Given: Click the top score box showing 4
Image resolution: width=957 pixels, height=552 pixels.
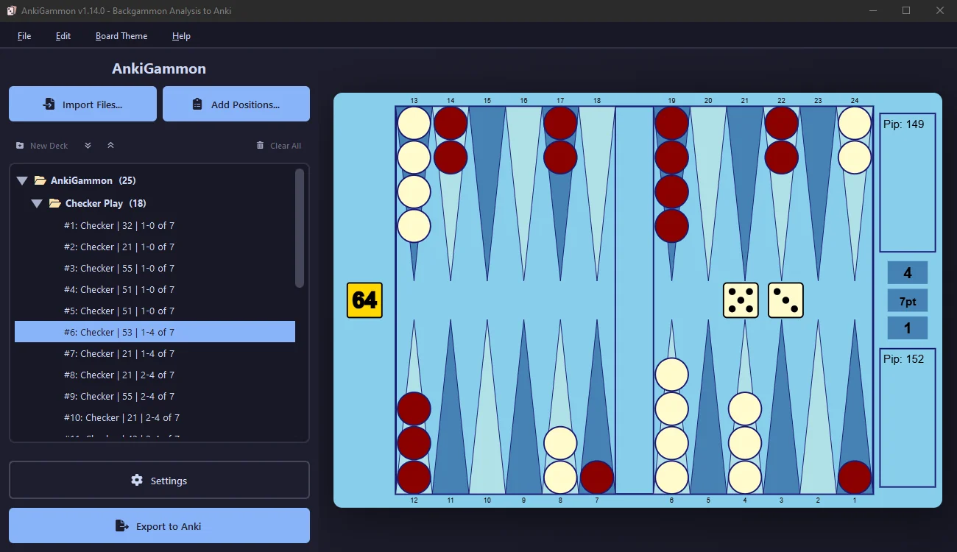Looking at the screenshot, I should pos(908,272).
